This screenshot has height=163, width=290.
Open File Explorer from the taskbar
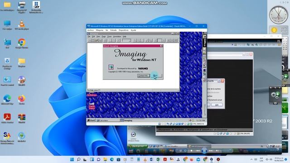click(x=105, y=159)
